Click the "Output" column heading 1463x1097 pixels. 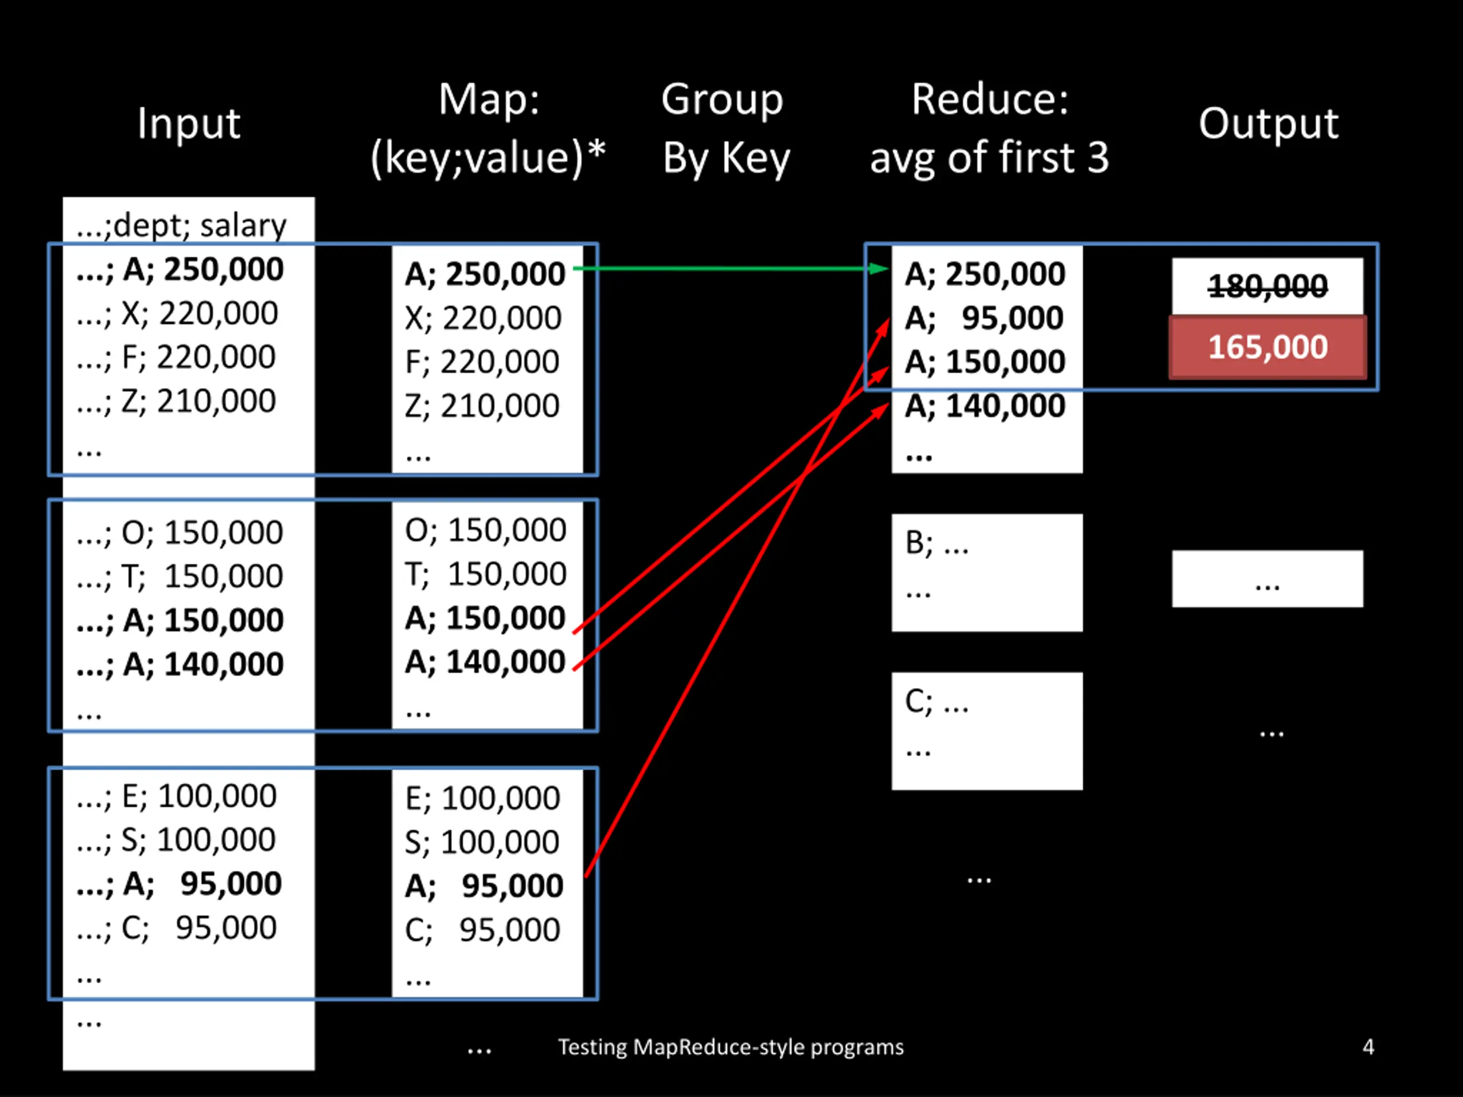[x=1269, y=123]
